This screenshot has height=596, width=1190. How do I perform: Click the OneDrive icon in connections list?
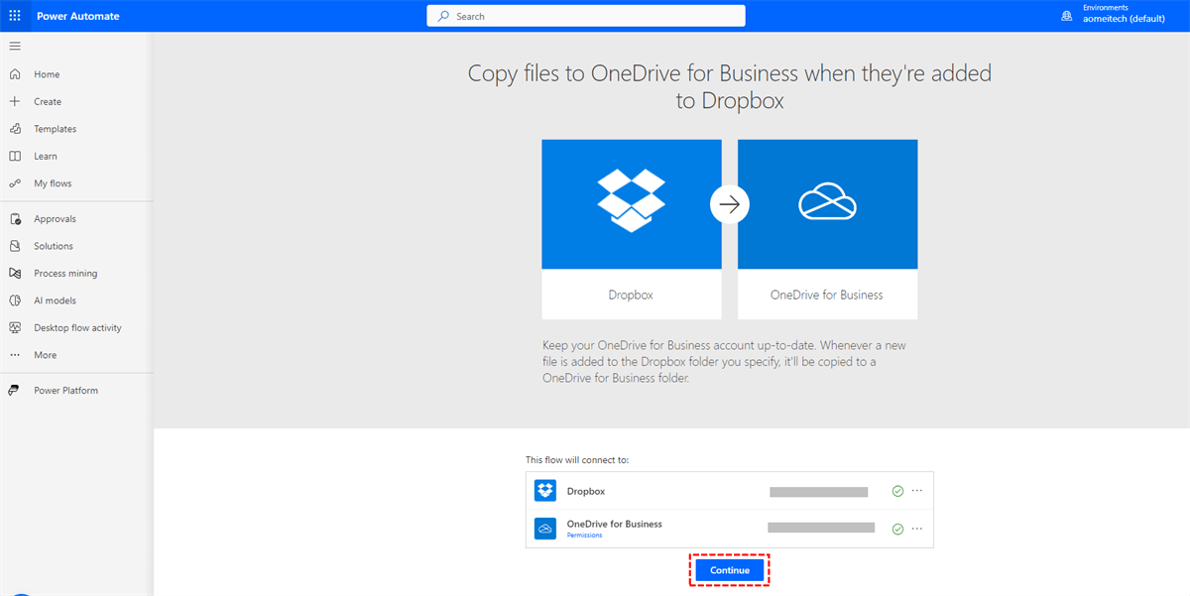point(545,529)
